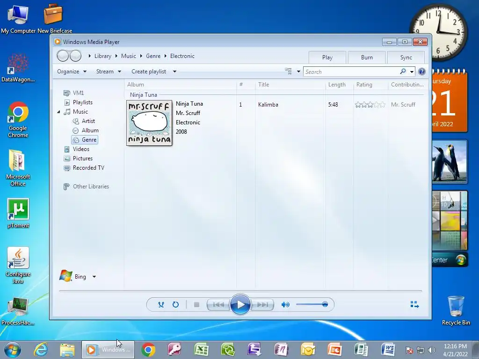Open Windows Explorer from taskbar

pyautogui.click(x=67, y=350)
